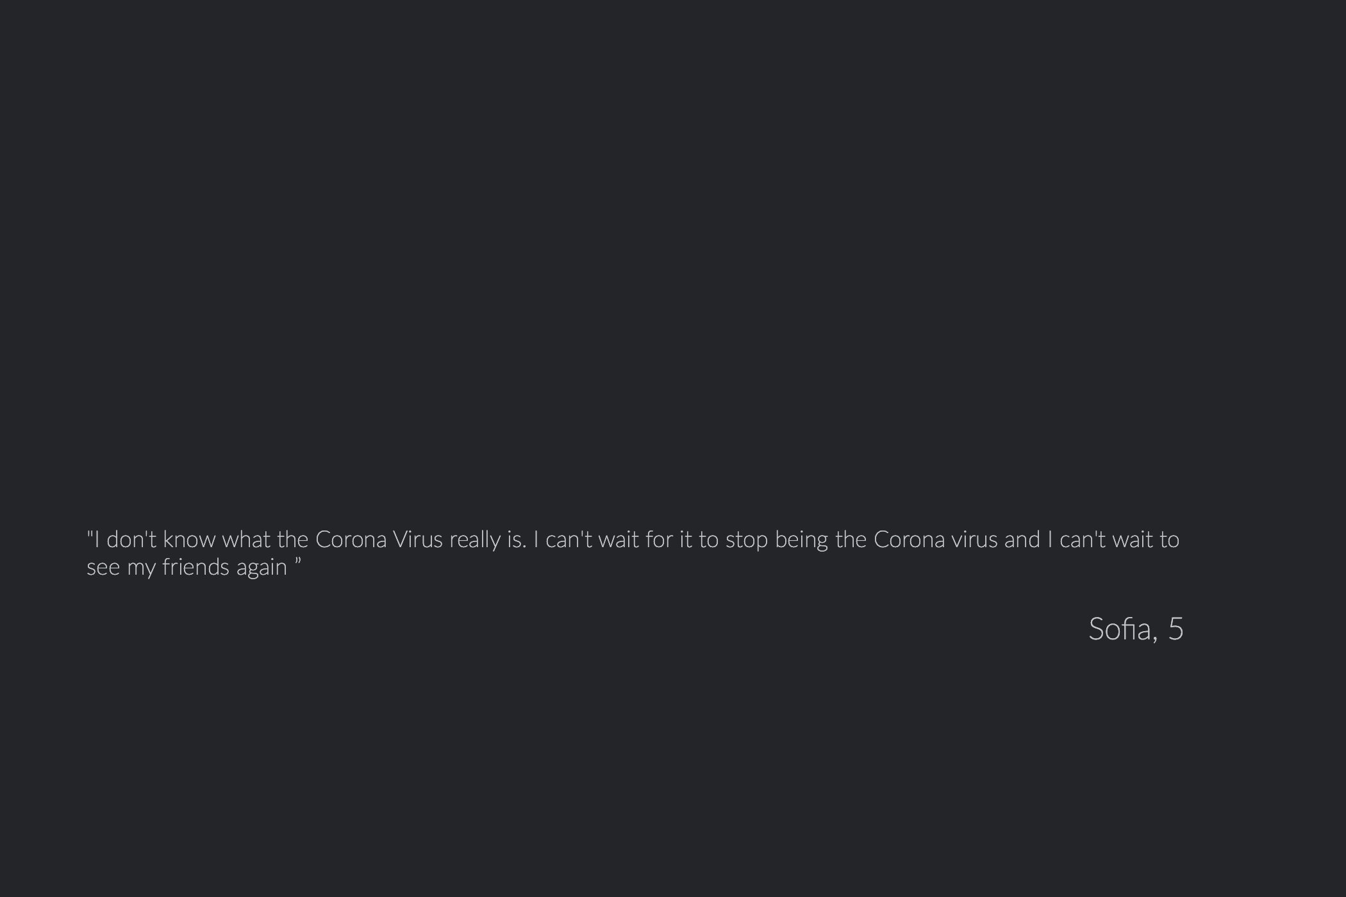Click the word "see" starting the second line
Image resolution: width=1346 pixels, height=897 pixels.
[x=103, y=568]
